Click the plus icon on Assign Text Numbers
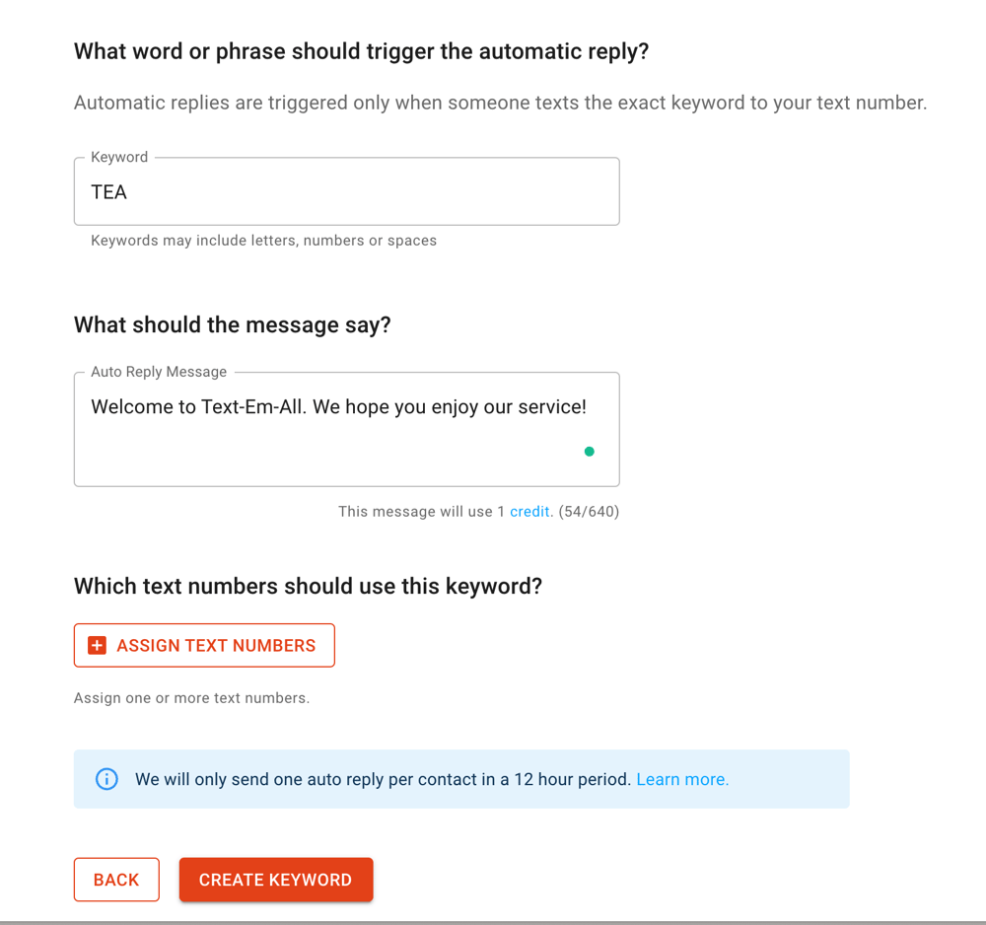Viewport: 986px width, 925px height. click(x=96, y=645)
